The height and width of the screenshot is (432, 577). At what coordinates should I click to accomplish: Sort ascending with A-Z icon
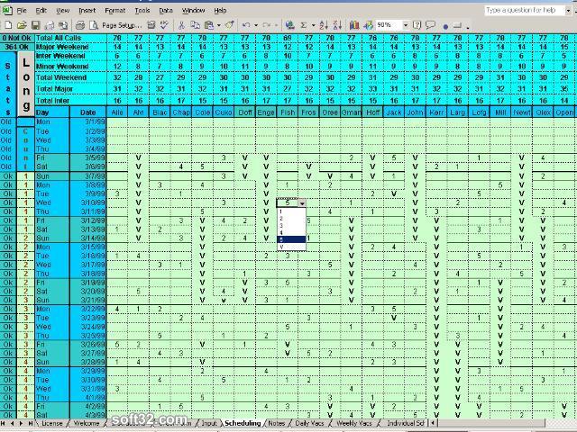(x=324, y=25)
